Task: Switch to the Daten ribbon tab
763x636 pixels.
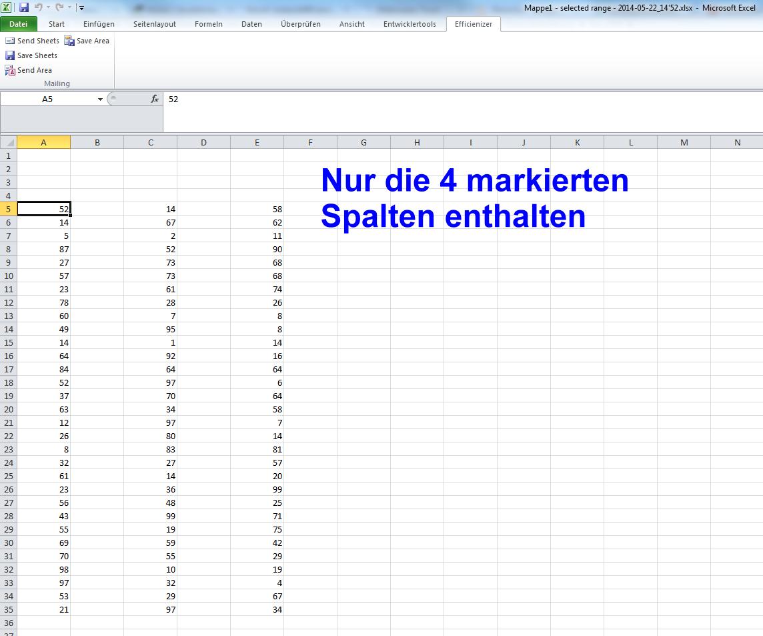Action: coord(251,24)
